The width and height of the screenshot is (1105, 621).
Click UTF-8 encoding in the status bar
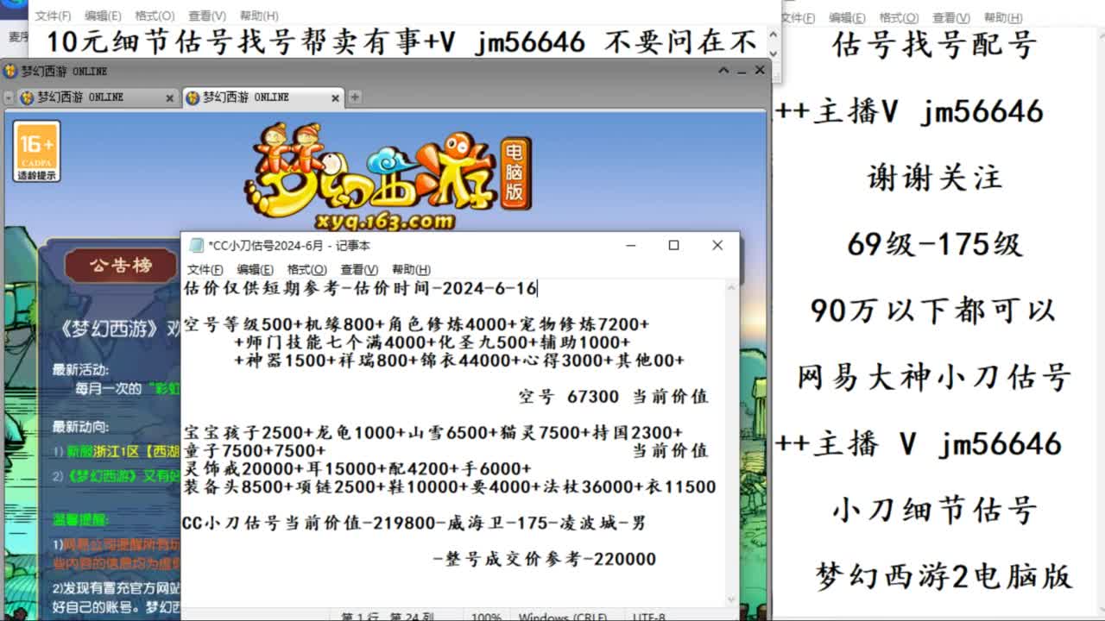tap(647, 617)
